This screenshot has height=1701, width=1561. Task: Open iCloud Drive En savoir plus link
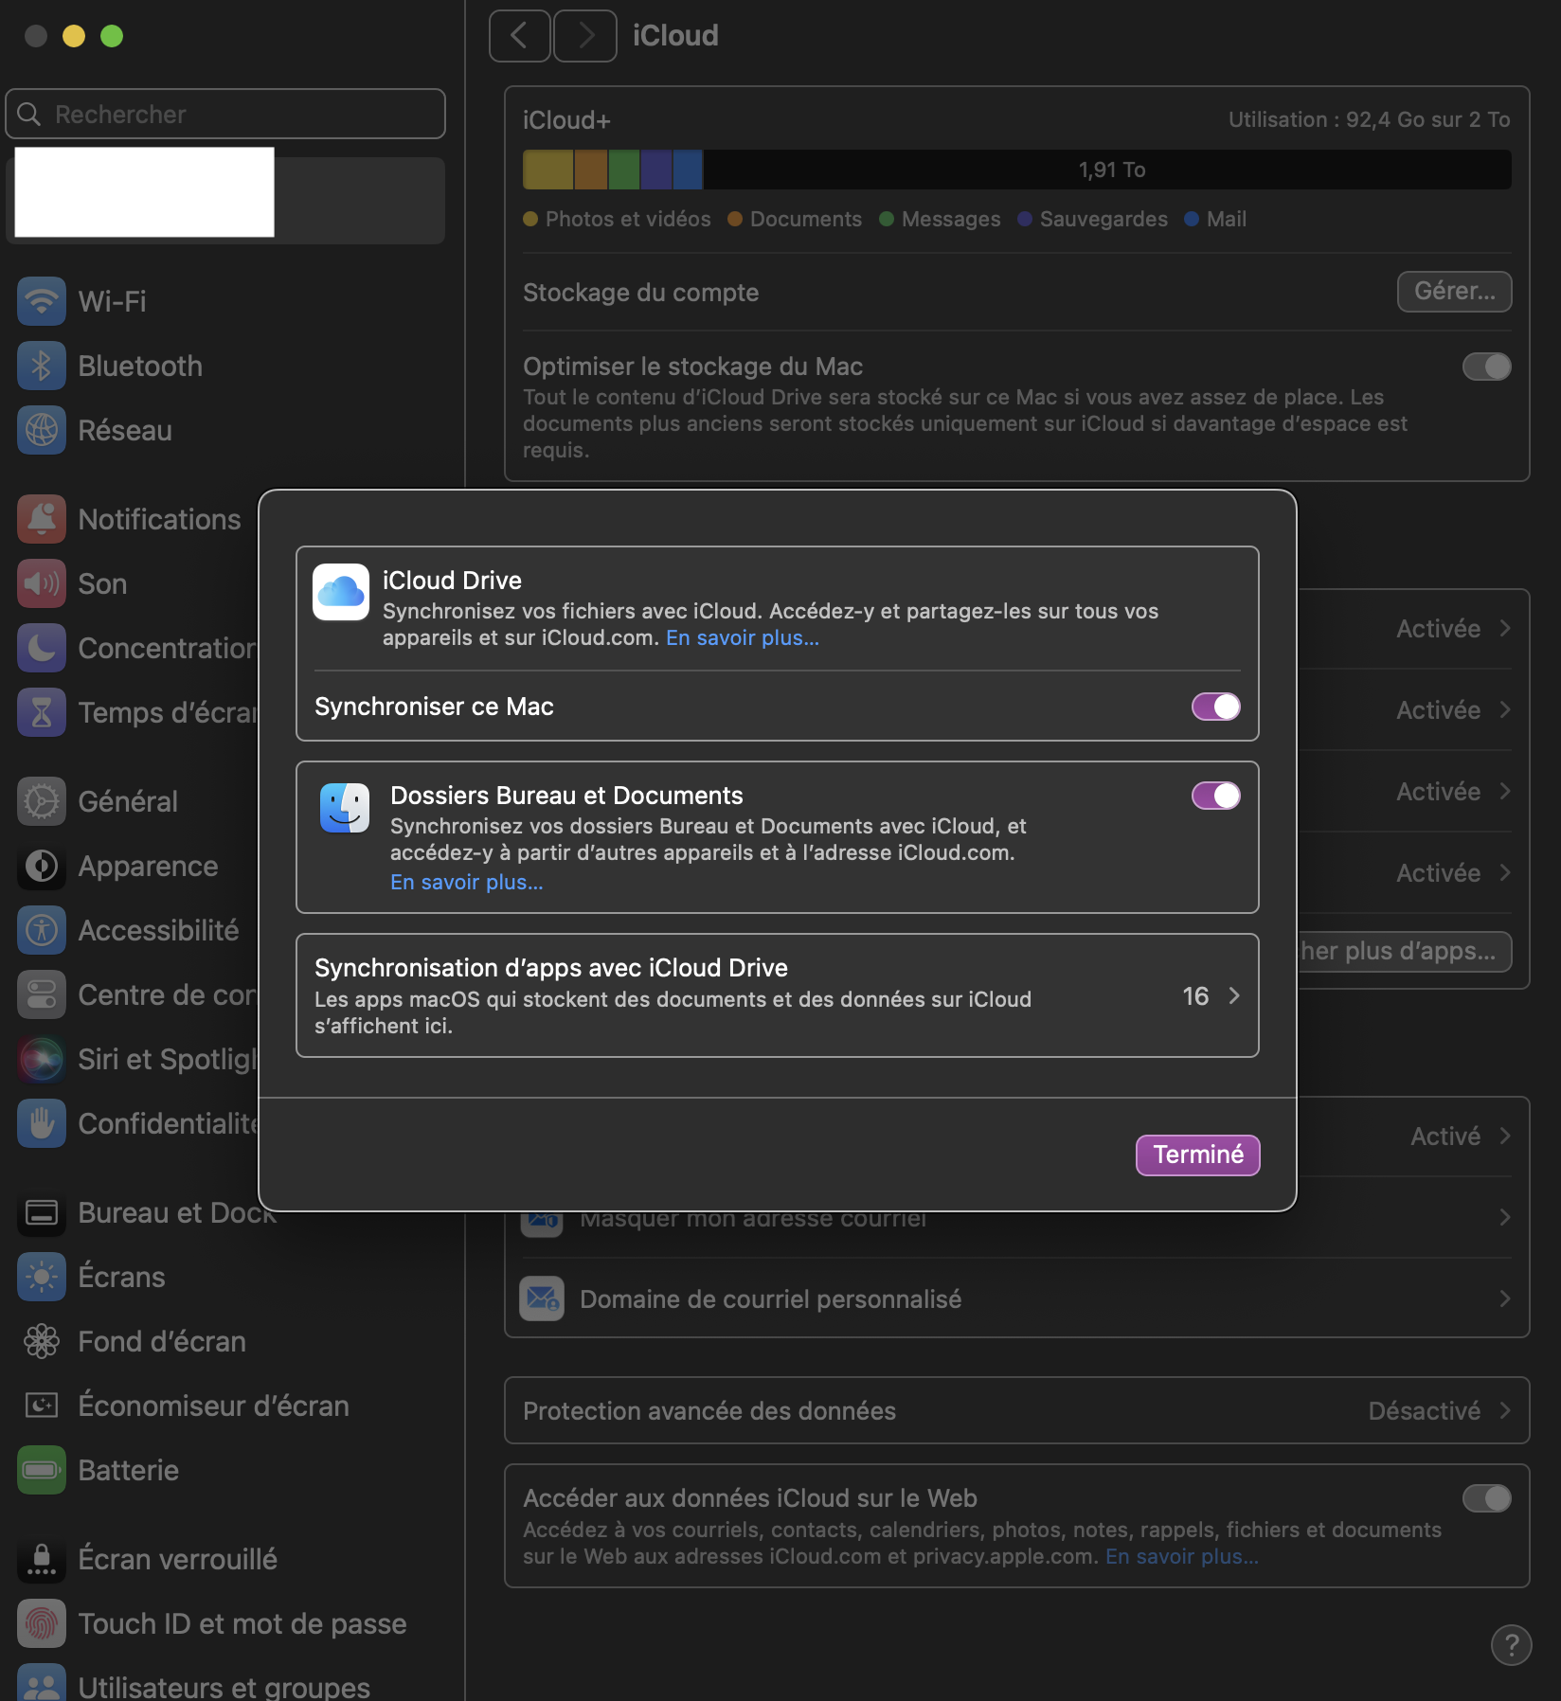coord(743,637)
